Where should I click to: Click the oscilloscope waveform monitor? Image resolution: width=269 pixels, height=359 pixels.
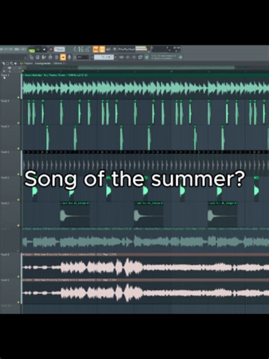click(126, 49)
